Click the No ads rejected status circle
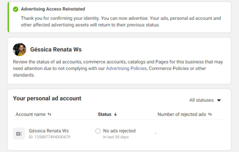This screenshot has width=239, height=152. (x=98, y=131)
